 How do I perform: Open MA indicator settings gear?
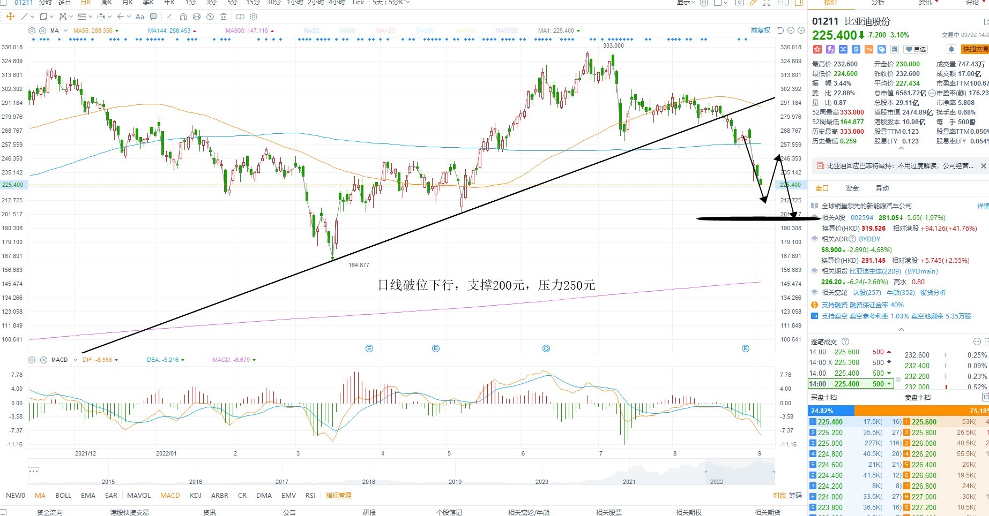32,31
